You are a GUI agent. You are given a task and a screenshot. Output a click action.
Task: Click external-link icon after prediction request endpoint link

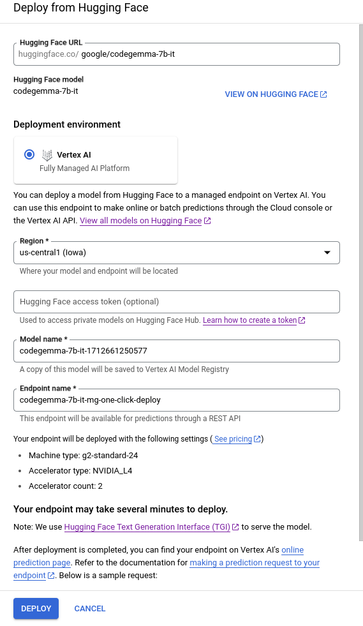pyautogui.click(x=51, y=576)
